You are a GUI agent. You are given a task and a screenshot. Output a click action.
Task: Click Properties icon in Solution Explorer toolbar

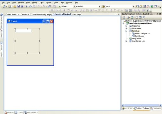click(x=124, y=17)
